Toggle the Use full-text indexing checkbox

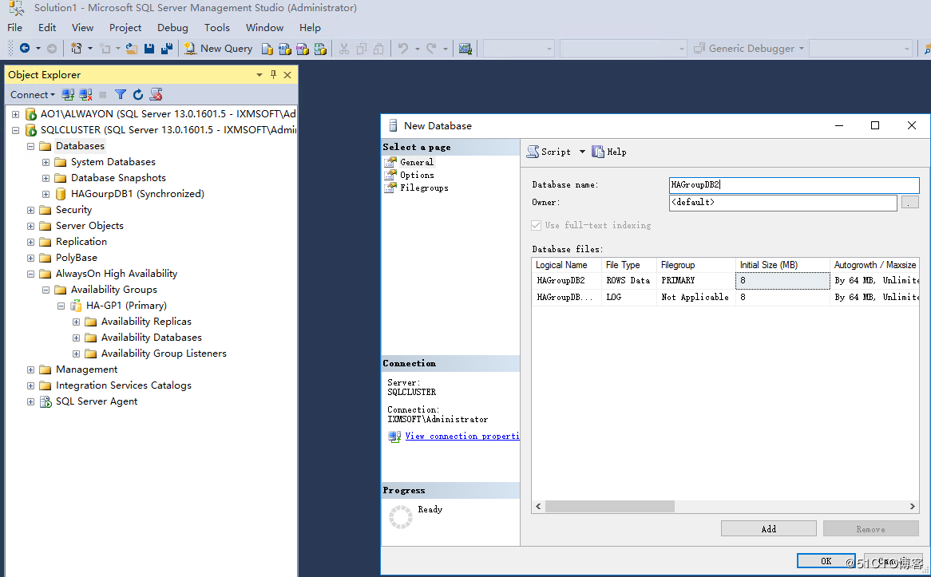pyautogui.click(x=537, y=225)
